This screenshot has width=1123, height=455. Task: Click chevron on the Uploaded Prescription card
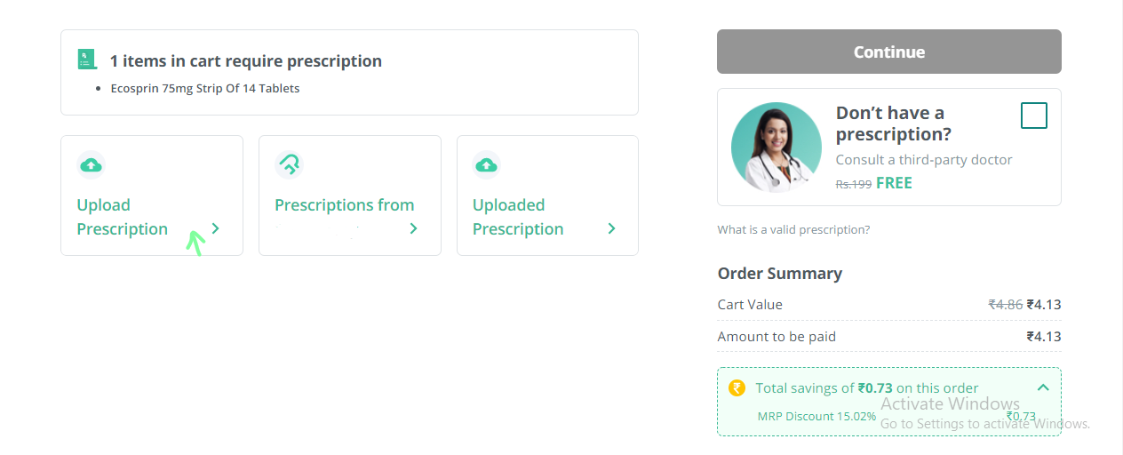(611, 229)
